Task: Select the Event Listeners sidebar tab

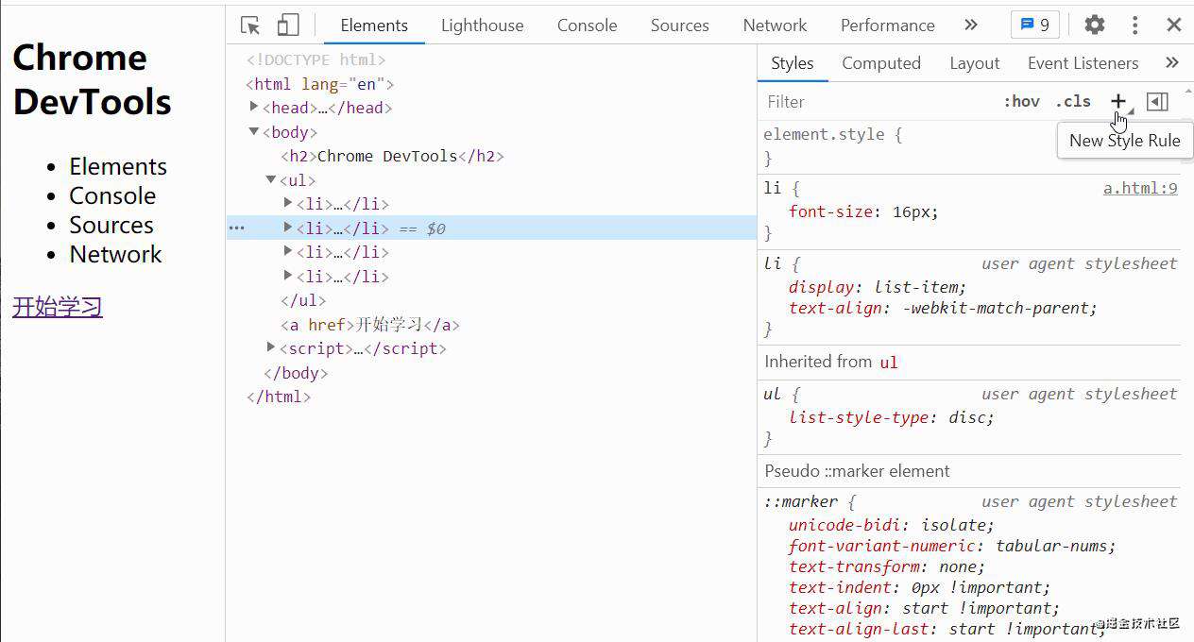Action: (x=1083, y=63)
